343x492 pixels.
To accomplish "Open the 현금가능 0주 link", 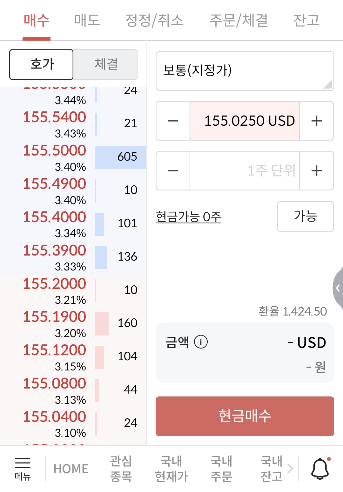I will click(x=188, y=217).
